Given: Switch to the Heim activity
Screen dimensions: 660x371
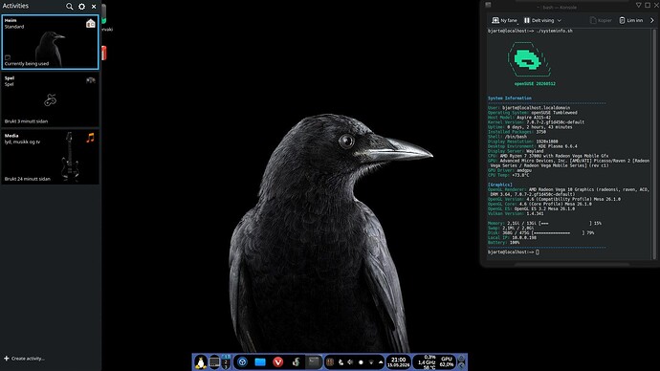Looking at the screenshot, I should 50,42.
